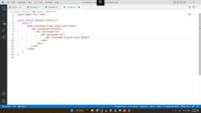Image resolution: width=201 pixels, height=113 pixels.
Task: Click the taskbar clock and date
Action: pos(194,110)
